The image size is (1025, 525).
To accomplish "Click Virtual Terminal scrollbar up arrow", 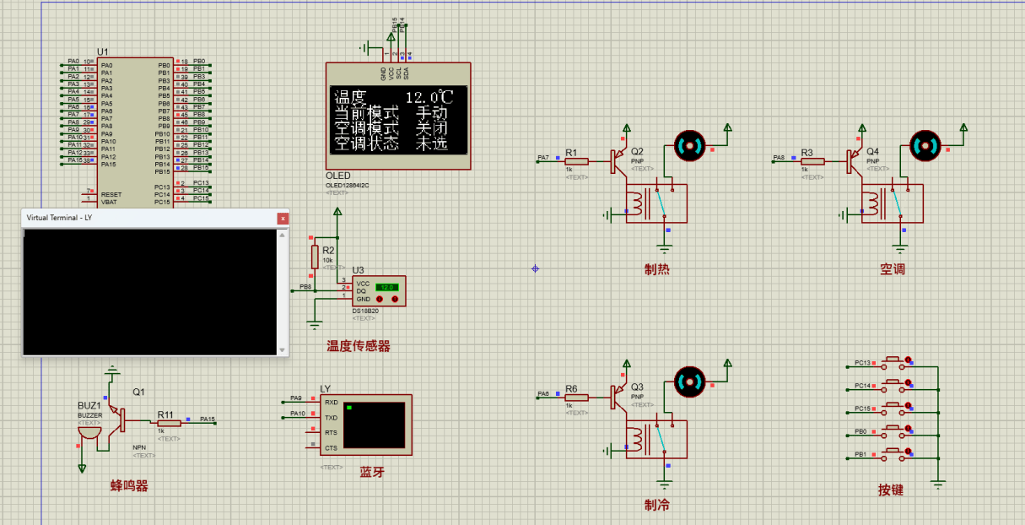I will [x=283, y=235].
